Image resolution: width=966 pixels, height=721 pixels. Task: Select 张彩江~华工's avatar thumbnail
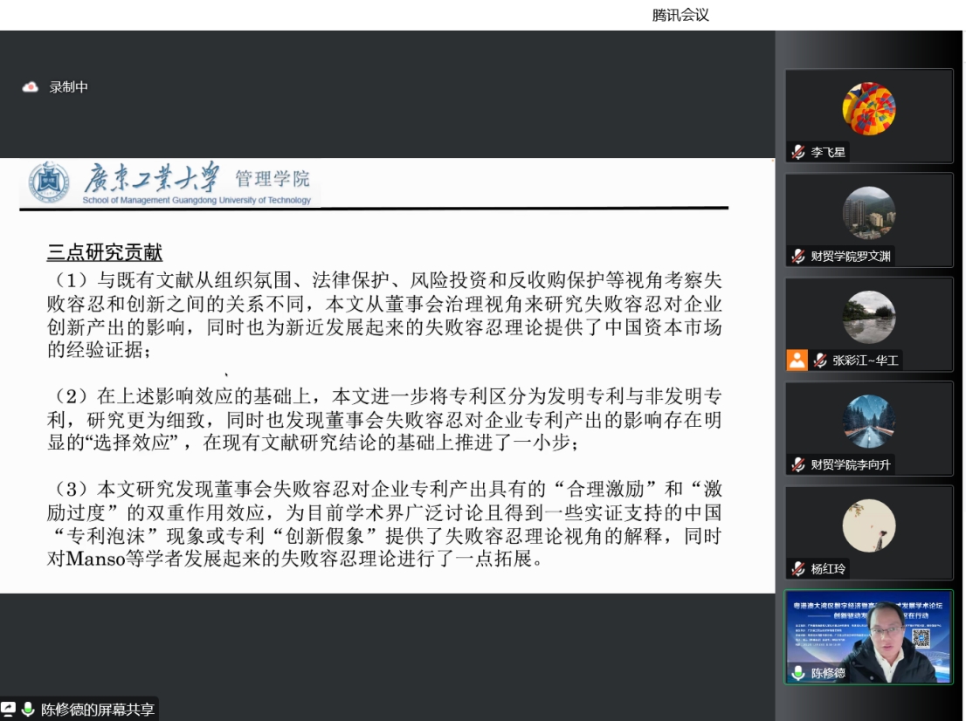(868, 317)
